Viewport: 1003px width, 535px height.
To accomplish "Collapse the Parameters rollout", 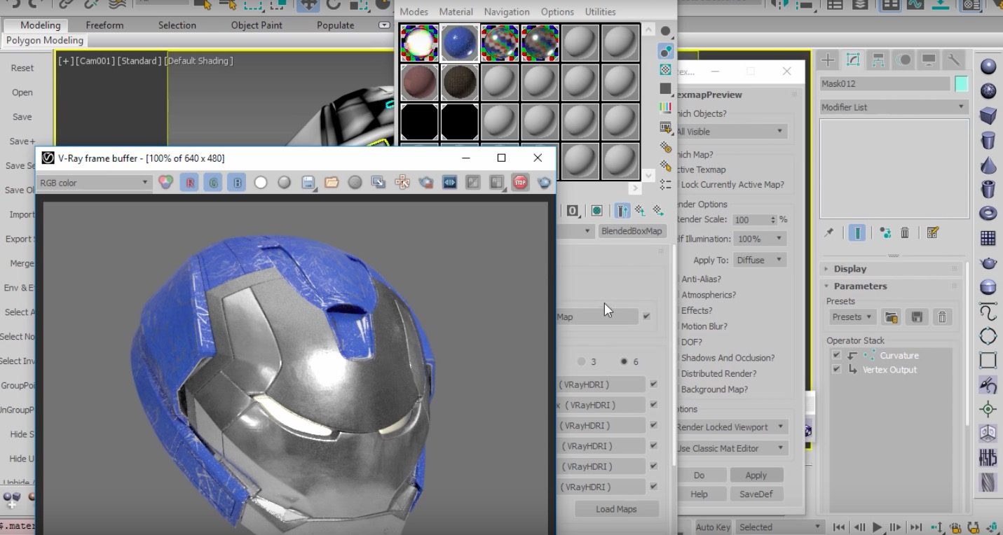I will 860,286.
